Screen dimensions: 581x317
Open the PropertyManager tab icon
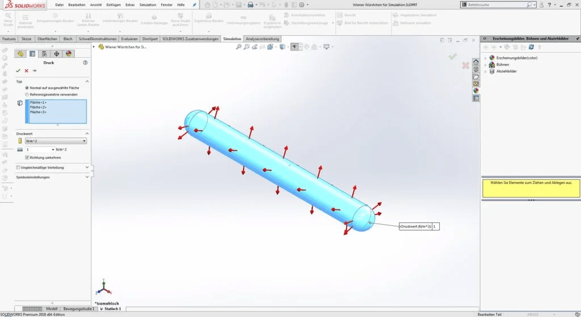pyautogui.click(x=32, y=54)
